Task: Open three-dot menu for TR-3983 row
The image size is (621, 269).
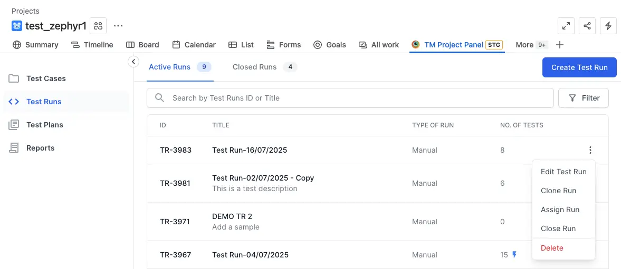Action: [590, 150]
